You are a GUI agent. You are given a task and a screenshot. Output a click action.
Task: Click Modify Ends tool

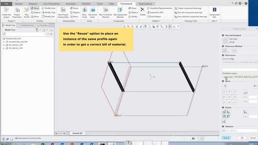click(x=48, y=8)
